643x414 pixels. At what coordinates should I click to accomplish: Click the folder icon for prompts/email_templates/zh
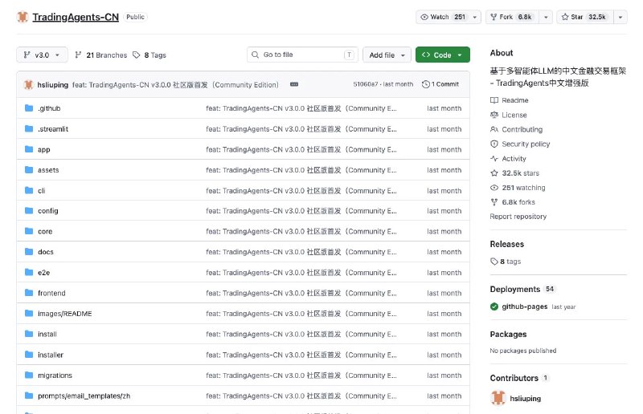[x=29, y=396]
